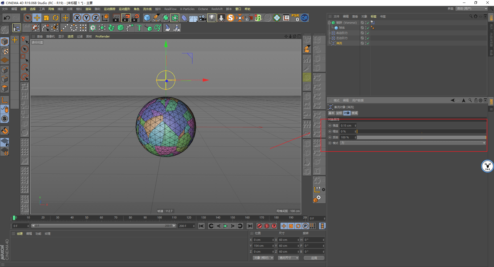Add a Camera object
Viewport: 494px width, 267px height.
pos(203,18)
